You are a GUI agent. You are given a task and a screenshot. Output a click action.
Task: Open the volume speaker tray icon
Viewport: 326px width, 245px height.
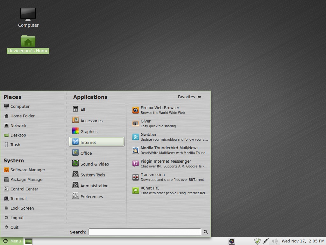tap(274, 241)
